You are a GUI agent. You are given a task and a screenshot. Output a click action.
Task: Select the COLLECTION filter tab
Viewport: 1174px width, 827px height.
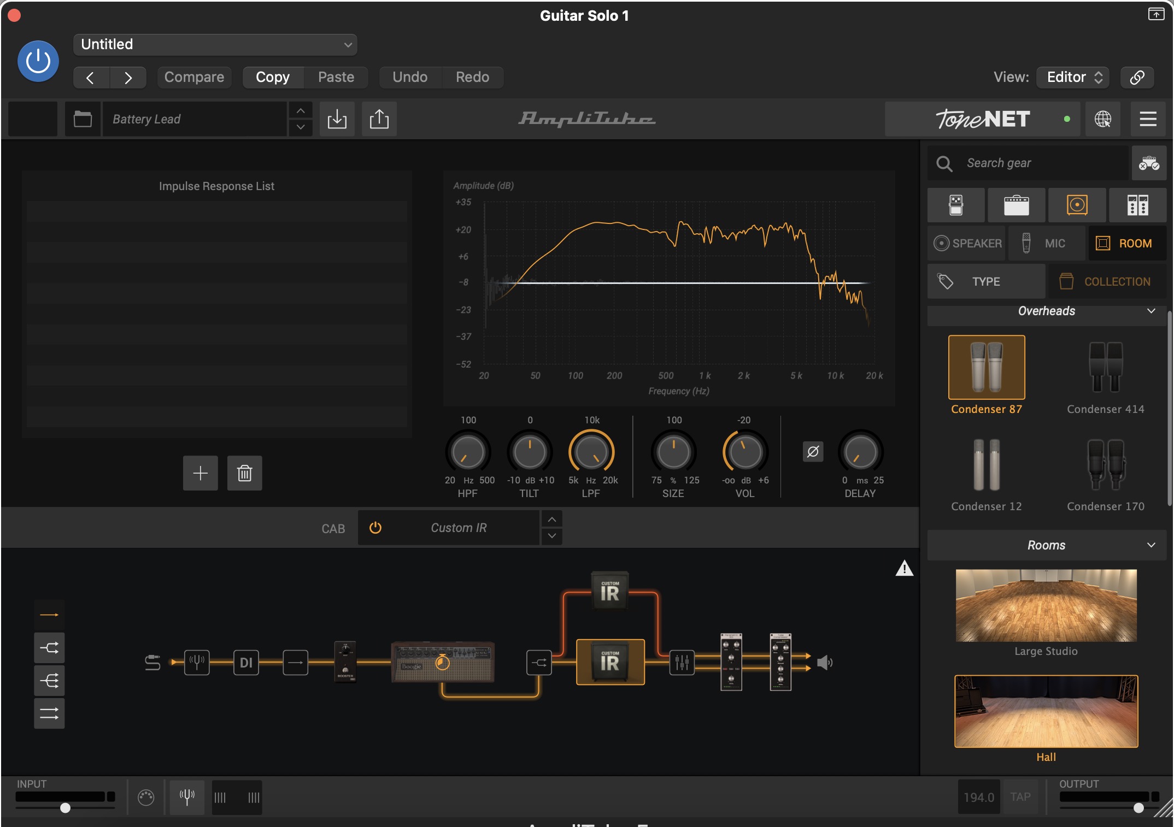tap(1107, 281)
